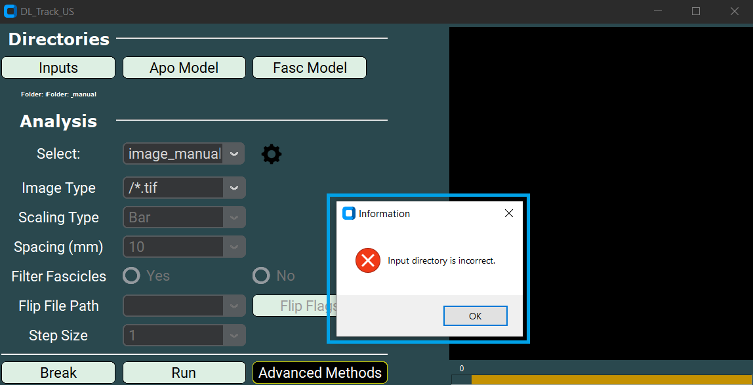
Task: Expand the Select analysis type dropdown
Action: point(184,153)
